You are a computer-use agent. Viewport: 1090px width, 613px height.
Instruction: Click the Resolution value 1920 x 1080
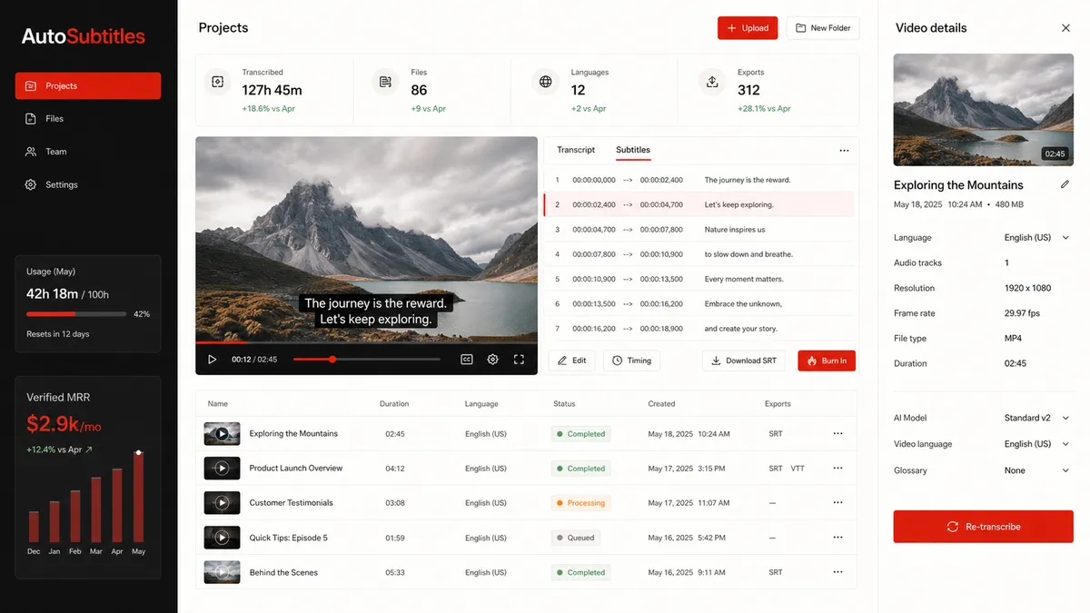[1027, 288]
